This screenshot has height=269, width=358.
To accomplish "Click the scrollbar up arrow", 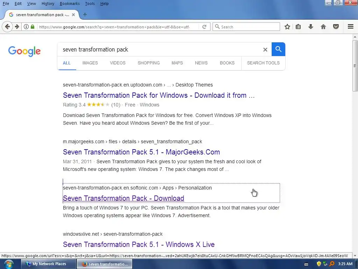I will click(355, 37).
